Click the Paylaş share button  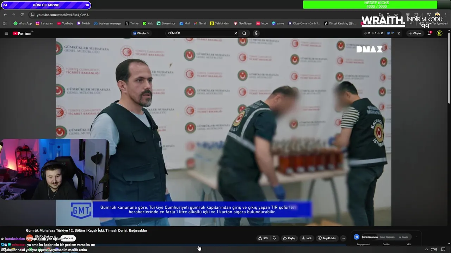pyautogui.click(x=289, y=238)
